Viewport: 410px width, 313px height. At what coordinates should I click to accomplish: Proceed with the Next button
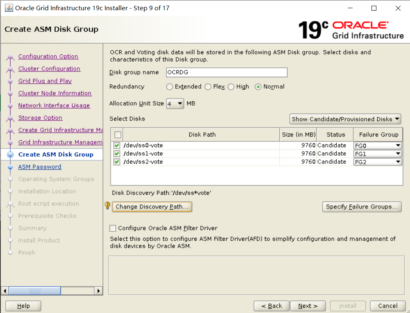pos(308,306)
